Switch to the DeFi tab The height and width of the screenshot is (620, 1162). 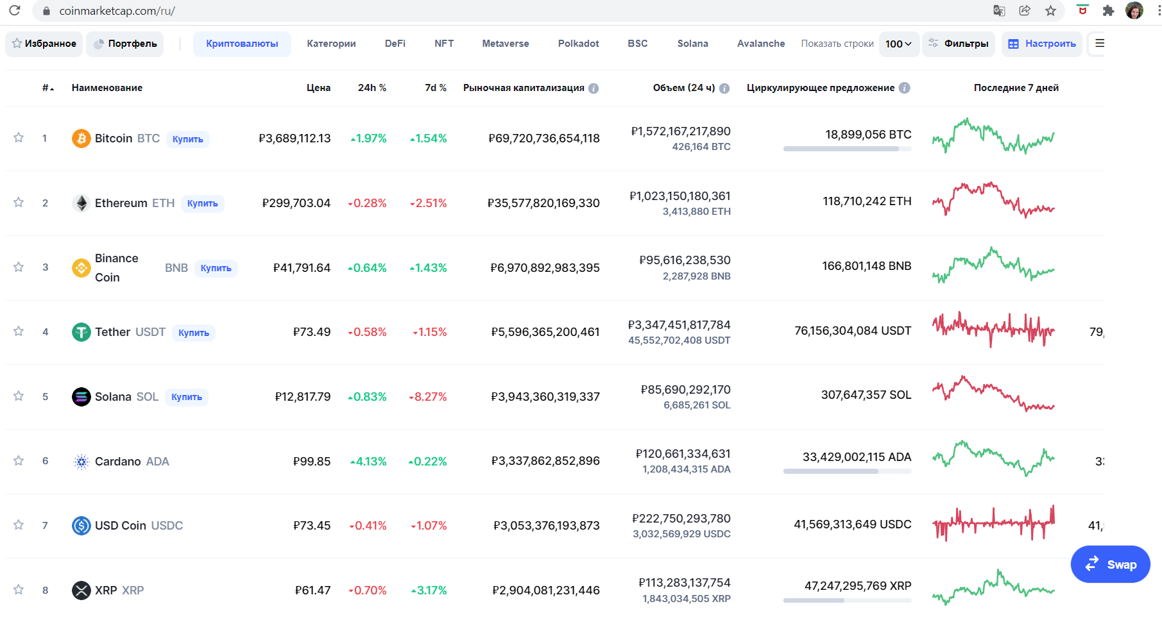click(x=395, y=44)
